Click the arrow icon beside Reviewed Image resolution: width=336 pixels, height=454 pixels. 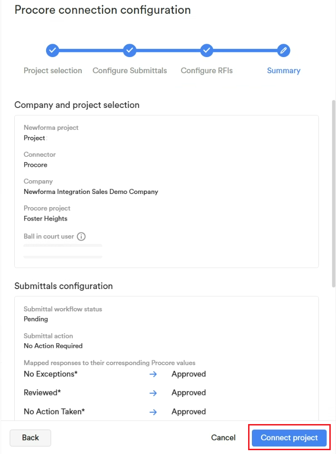[x=153, y=393]
